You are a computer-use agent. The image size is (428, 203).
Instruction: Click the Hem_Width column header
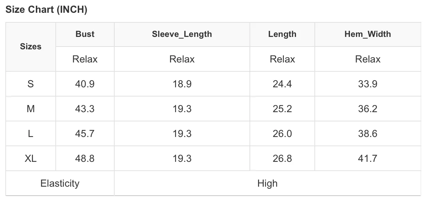[368, 34]
